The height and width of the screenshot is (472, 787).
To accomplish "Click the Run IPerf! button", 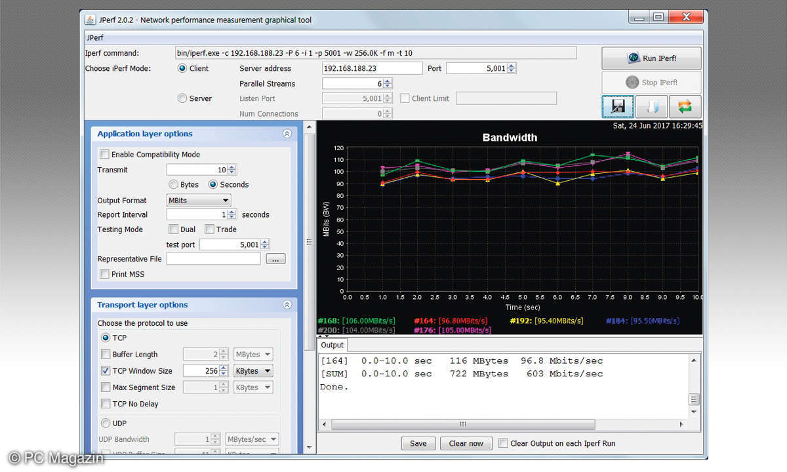I will [x=651, y=58].
